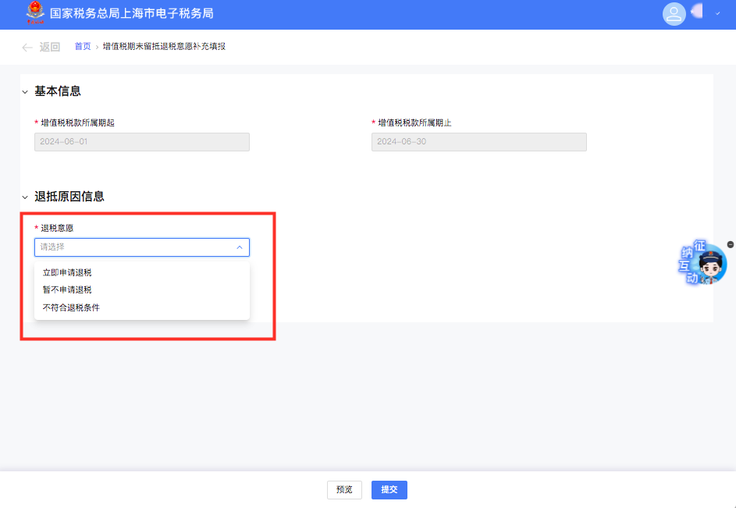Click the blue 提交 button
736x508 pixels.
click(389, 490)
